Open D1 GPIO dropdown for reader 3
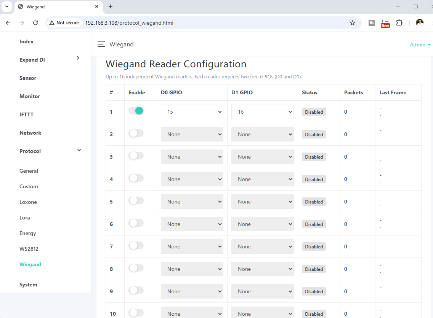433x318 pixels. pos(263,157)
